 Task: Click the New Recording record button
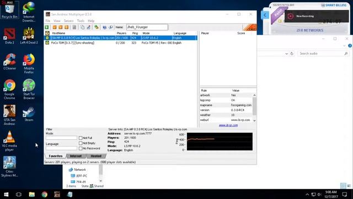coord(291,16)
